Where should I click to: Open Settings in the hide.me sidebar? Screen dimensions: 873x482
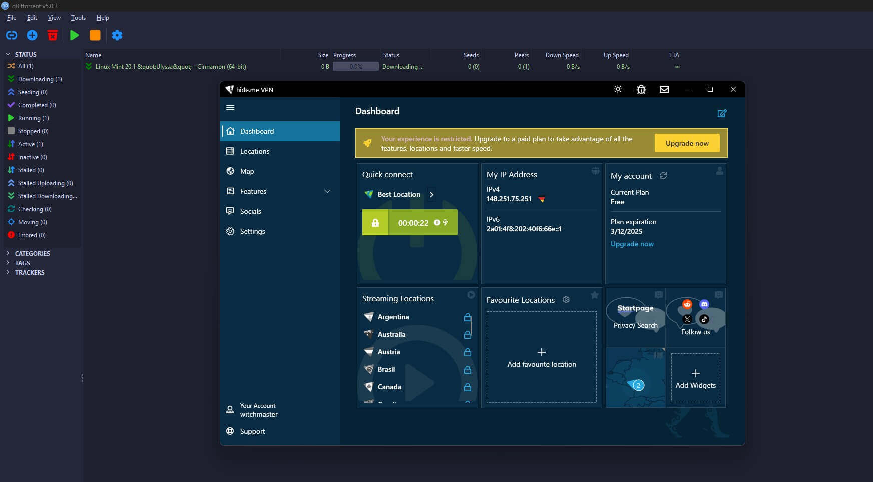[280, 231]
